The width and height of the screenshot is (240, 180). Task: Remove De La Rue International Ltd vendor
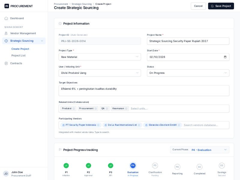coord(139,125)
